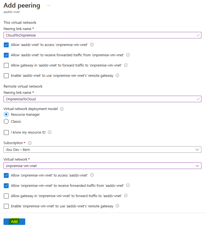Click the CloudToOnpremise peering link name field
Image resolution: width=206 pixels, height=226 pixels.
[102, 35]
